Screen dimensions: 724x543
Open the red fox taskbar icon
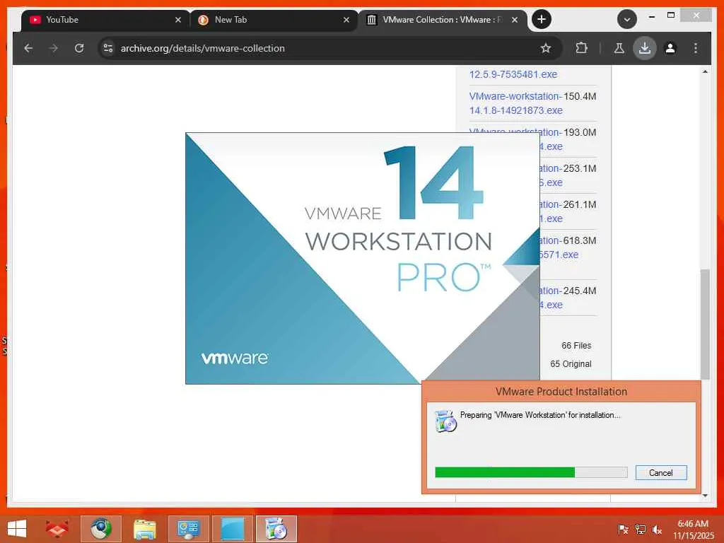pyautogui.click(x=57, y=529)
